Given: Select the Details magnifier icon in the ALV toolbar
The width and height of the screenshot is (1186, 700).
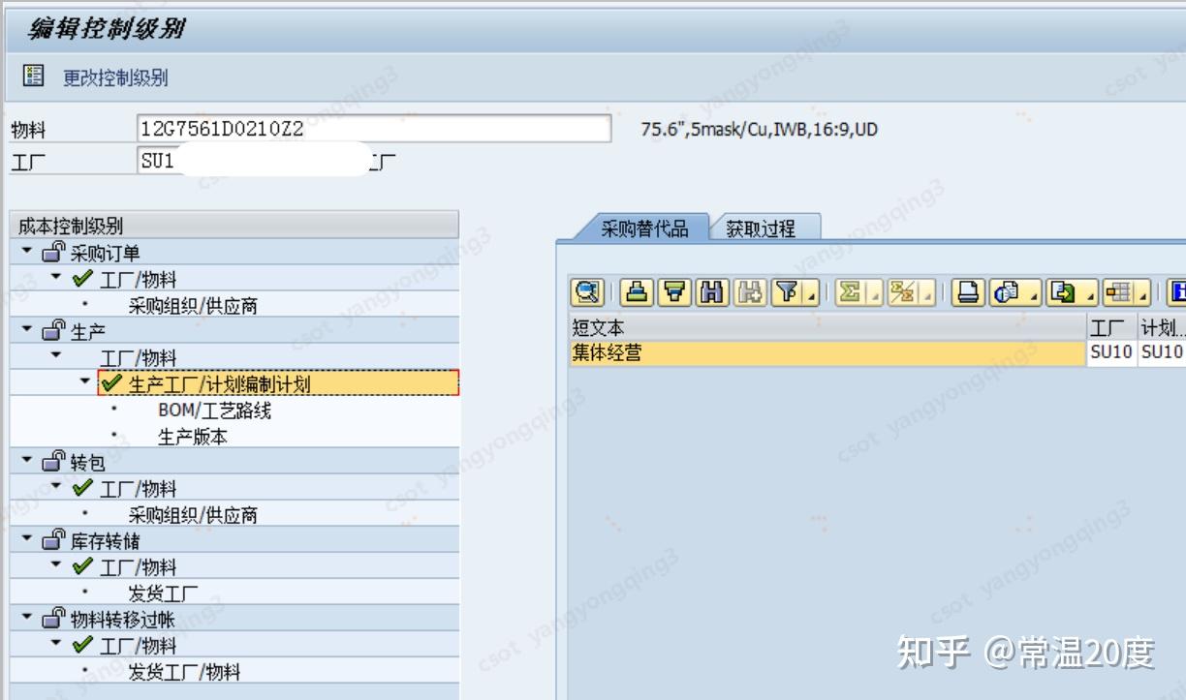Looking at the screenshot, I should pyautogui.click(x=586, y=292).
